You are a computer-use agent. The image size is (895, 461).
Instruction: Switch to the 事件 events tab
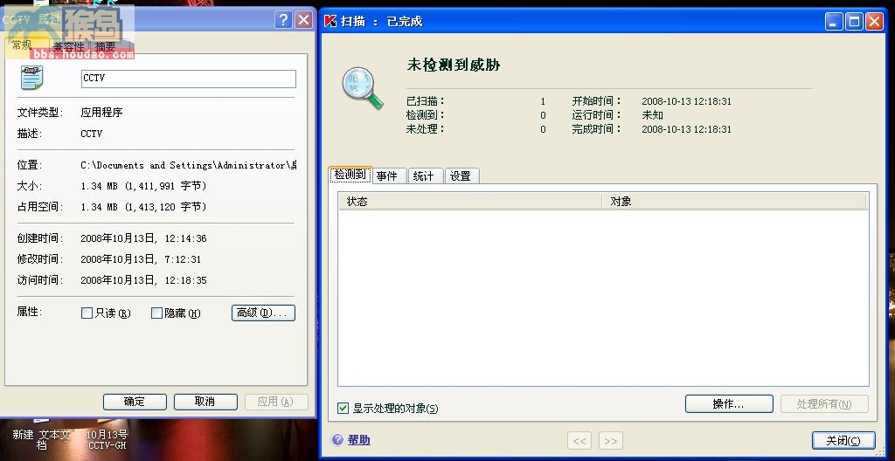tap(387, 176)
